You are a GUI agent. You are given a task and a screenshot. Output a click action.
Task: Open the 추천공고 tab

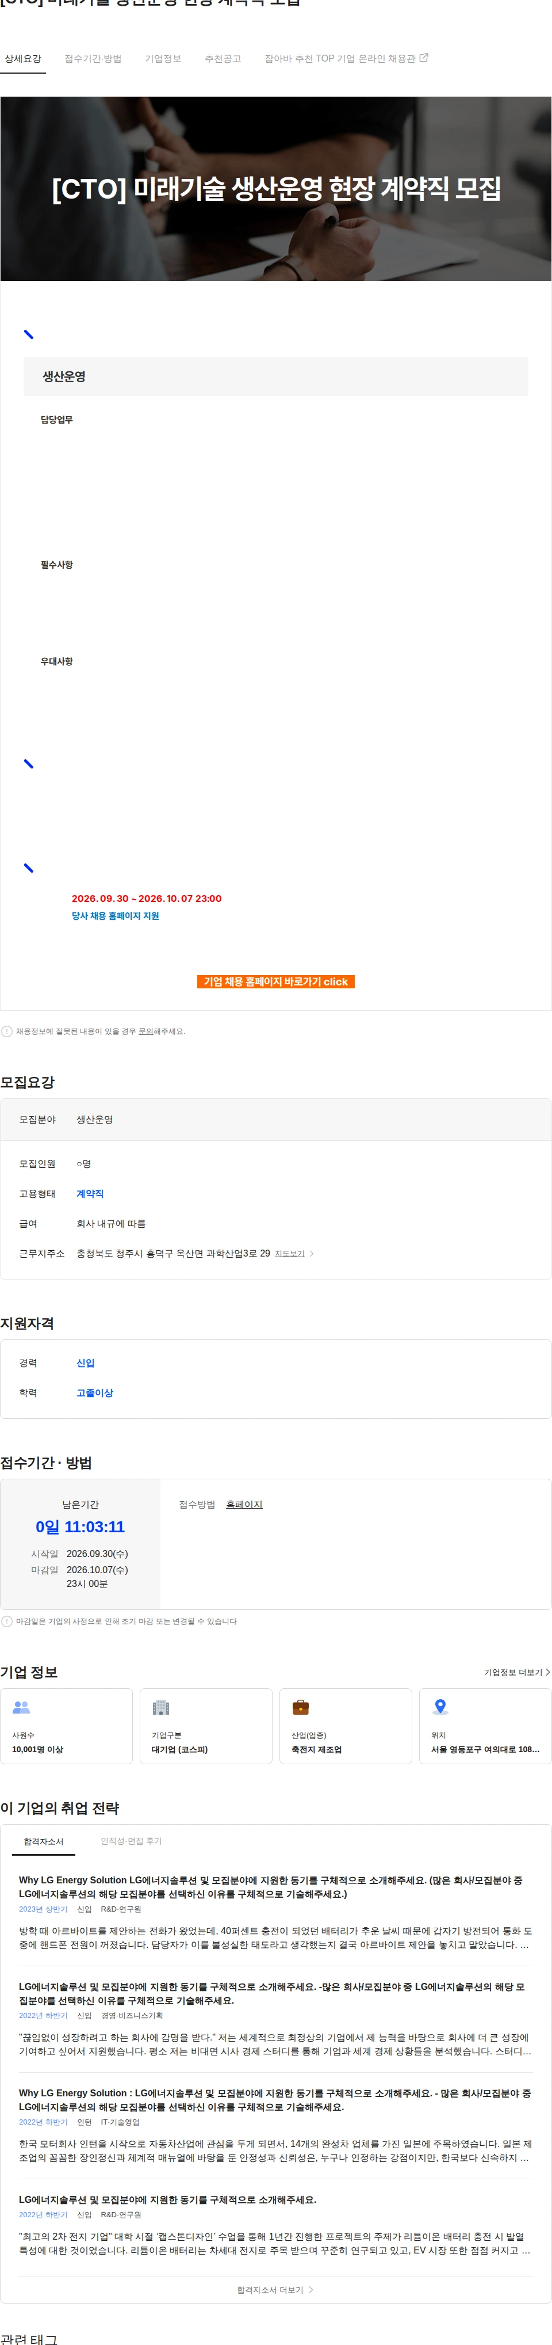pyautogui.click(x=223, y=58)
